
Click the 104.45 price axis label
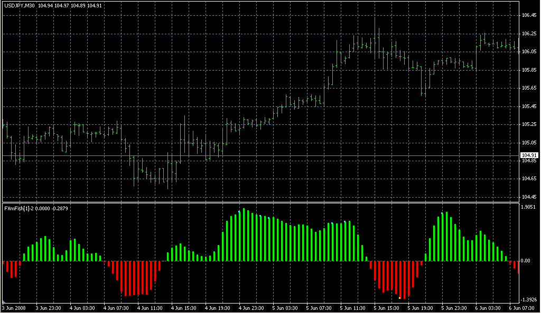pos(529,197)
